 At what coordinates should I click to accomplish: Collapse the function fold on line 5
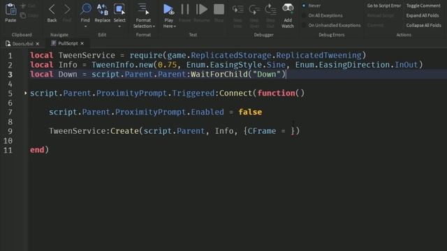coord(25,93)
